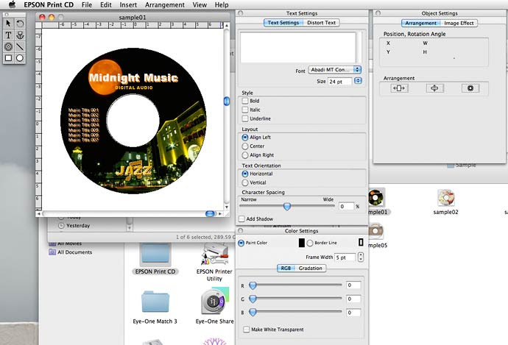The width and height of the screenshot is (508, 345).
Task: Open the font Size dropdown arrow
Action: (358, 81)
